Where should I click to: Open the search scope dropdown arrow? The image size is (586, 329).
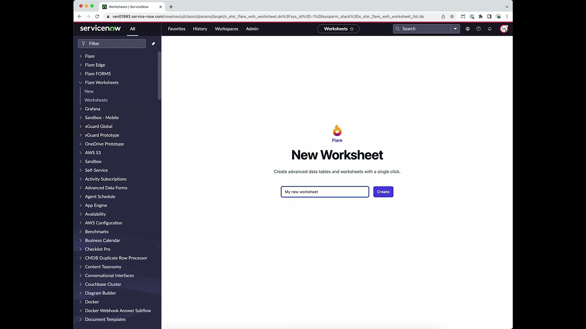pos(455,29)
